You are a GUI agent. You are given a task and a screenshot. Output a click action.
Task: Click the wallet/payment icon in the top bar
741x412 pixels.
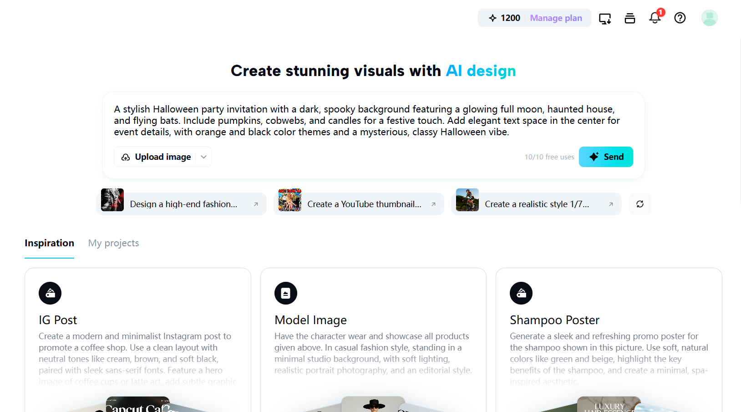[629, 18]
